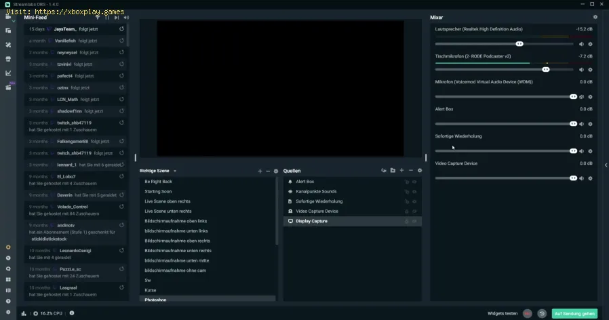Replay the Vanillefish follow alert

121,41
